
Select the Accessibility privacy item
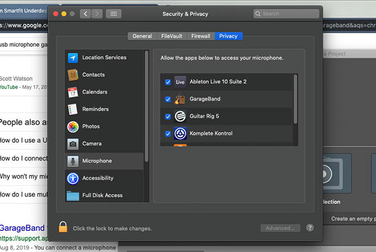98,178
